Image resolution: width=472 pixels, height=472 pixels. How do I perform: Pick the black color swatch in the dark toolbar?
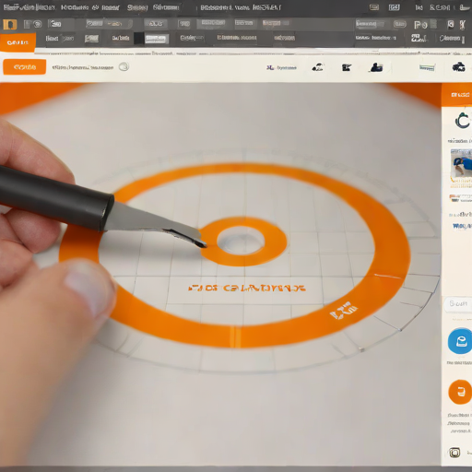[139, 39]
